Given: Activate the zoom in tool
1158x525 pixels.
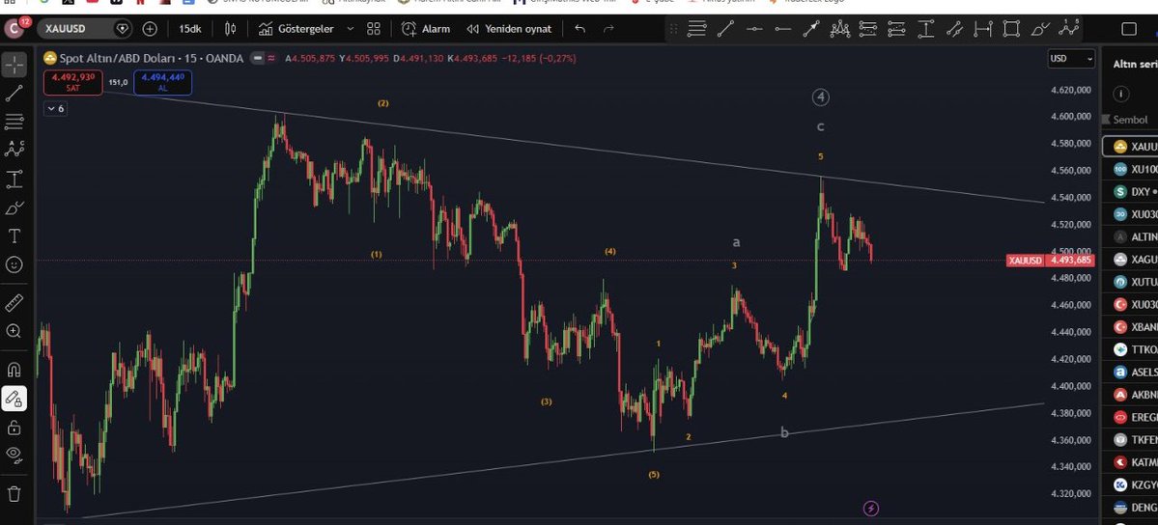Looking at the screenshot, I should point(14,331).
